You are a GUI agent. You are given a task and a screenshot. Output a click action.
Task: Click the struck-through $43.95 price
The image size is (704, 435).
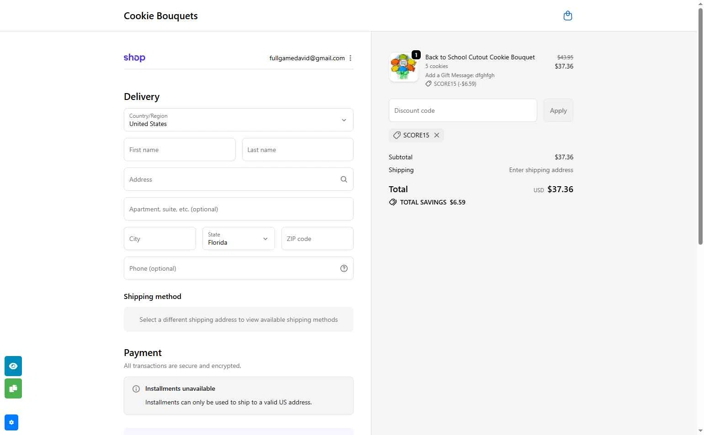click(x=565, y=57)
